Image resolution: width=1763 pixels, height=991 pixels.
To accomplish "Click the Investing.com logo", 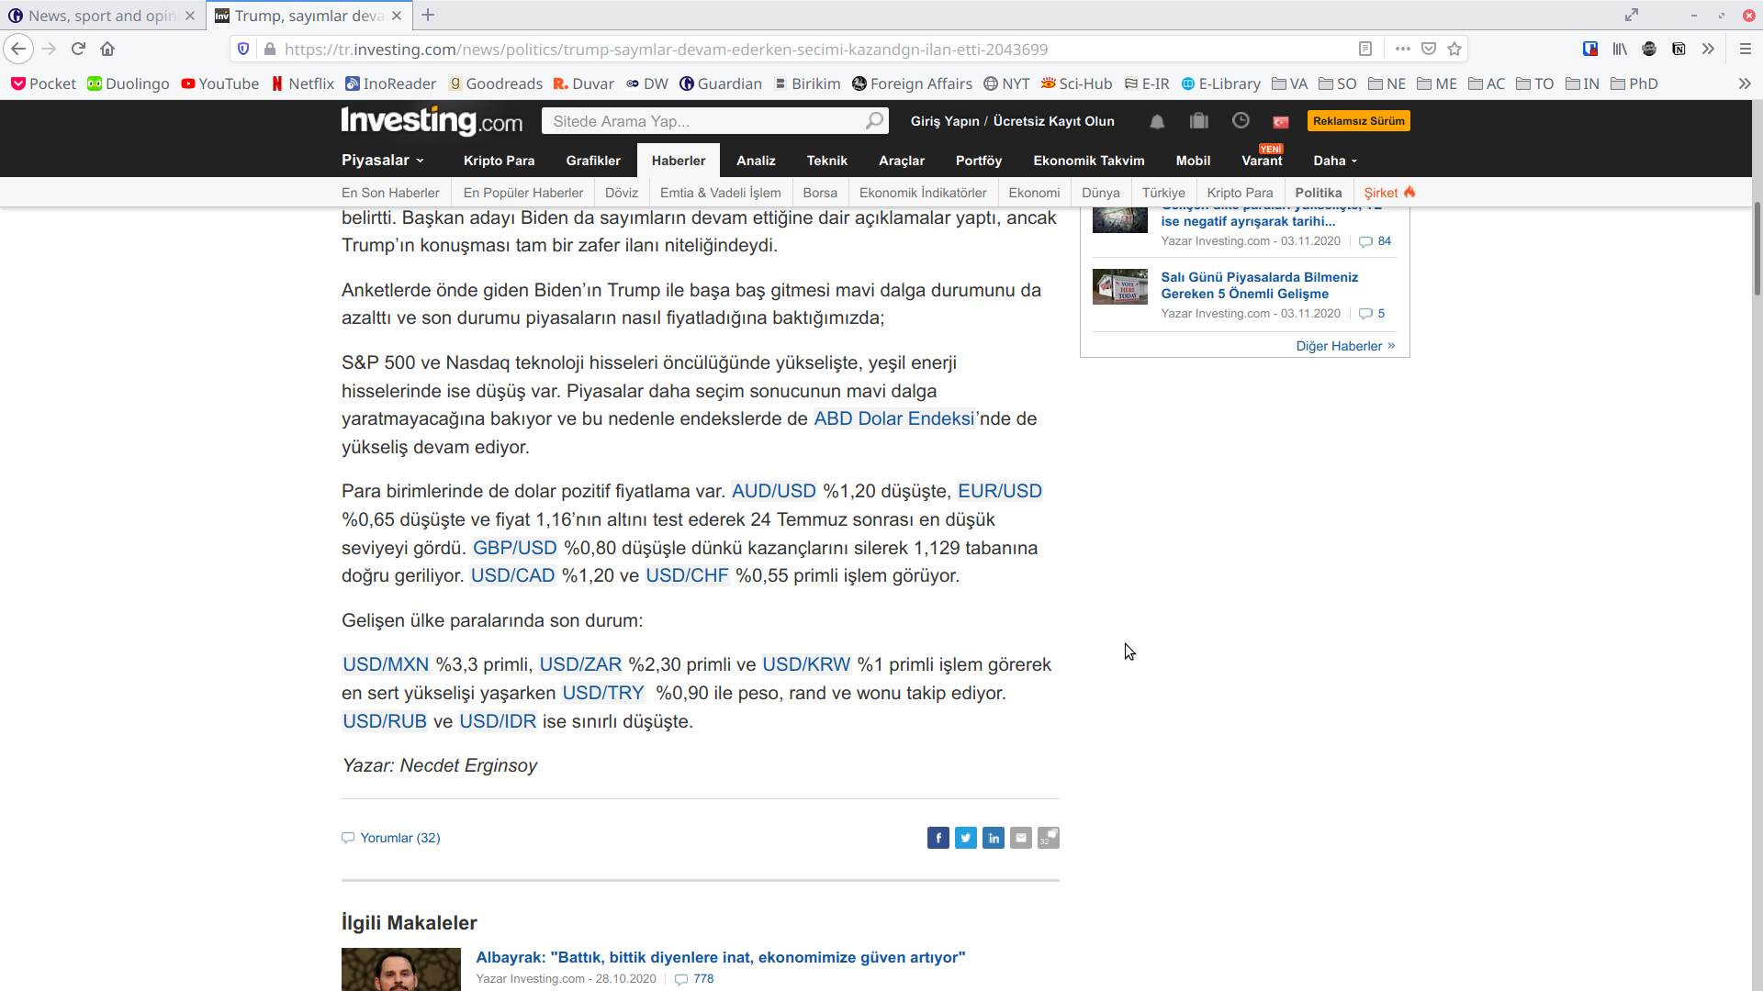I will pyautogui.click(x=432, y=120).
